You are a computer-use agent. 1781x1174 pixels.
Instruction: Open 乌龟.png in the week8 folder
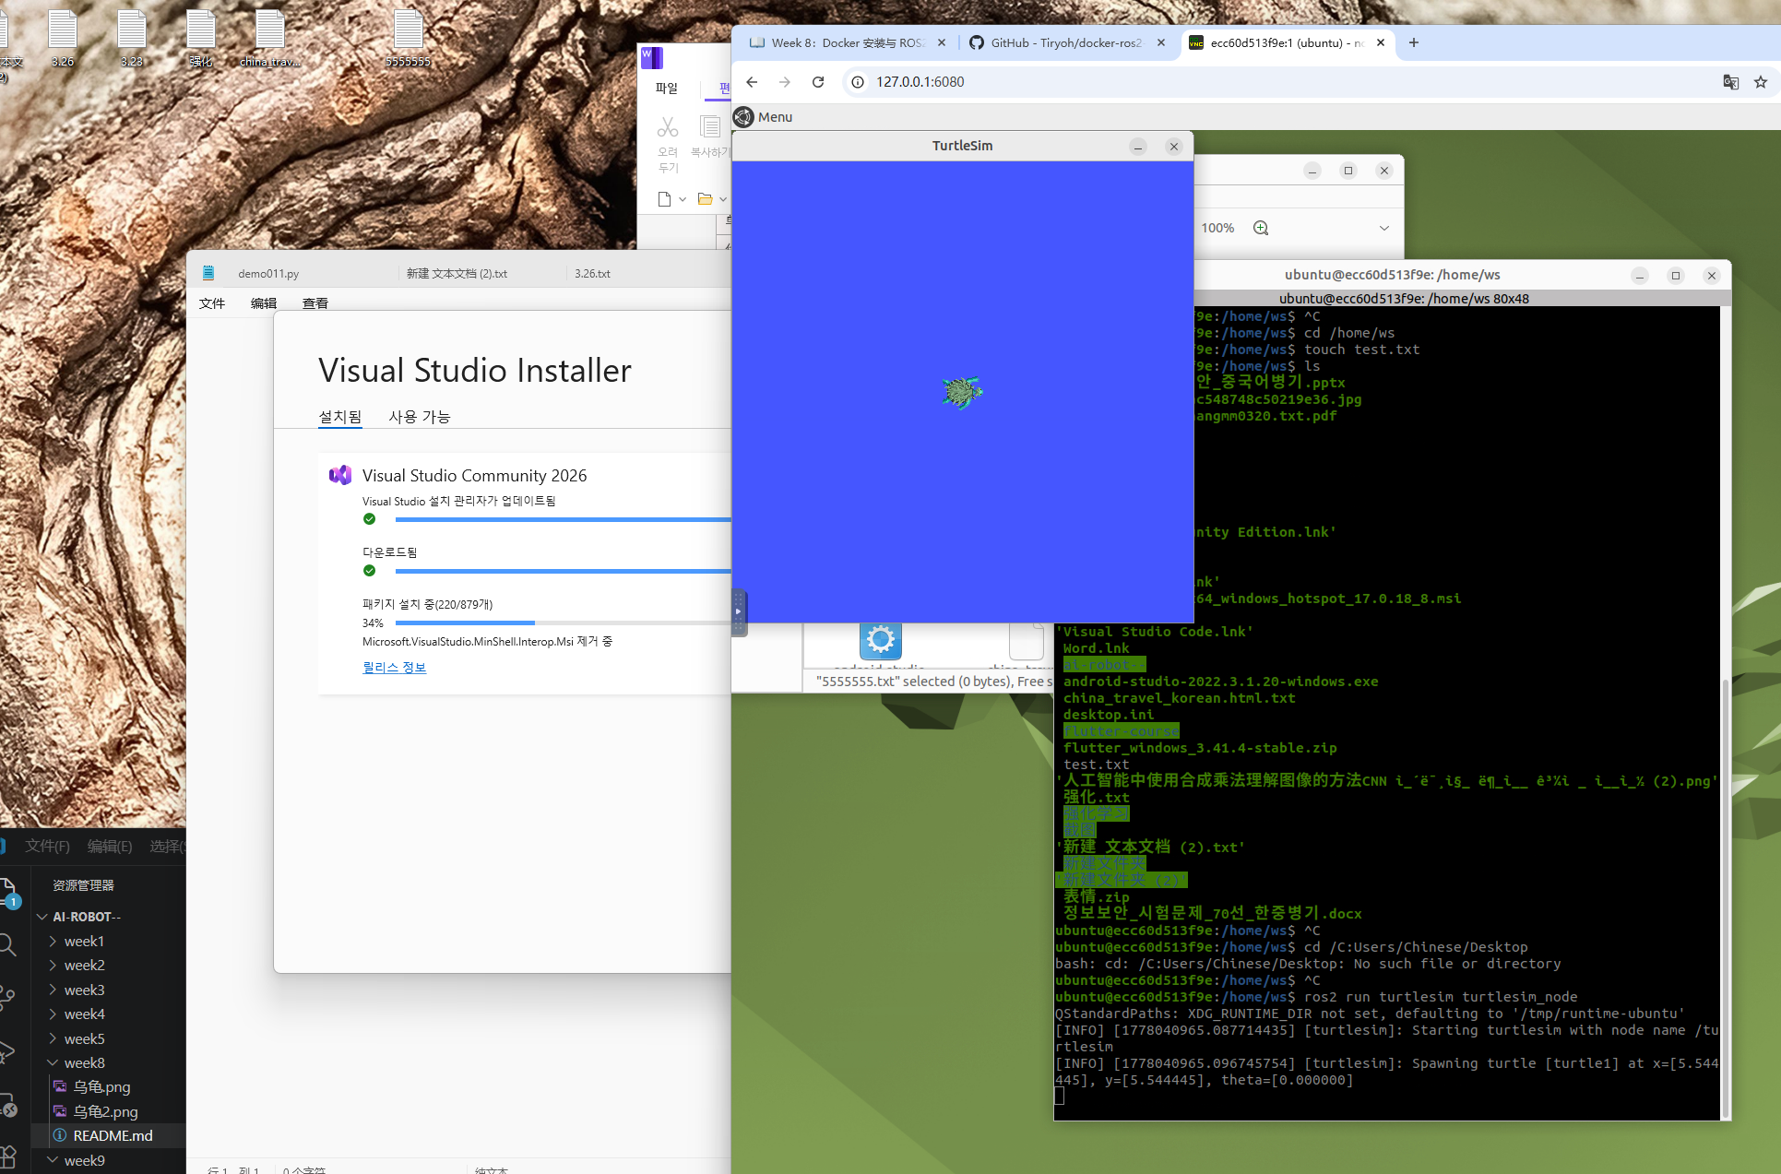101,1087
